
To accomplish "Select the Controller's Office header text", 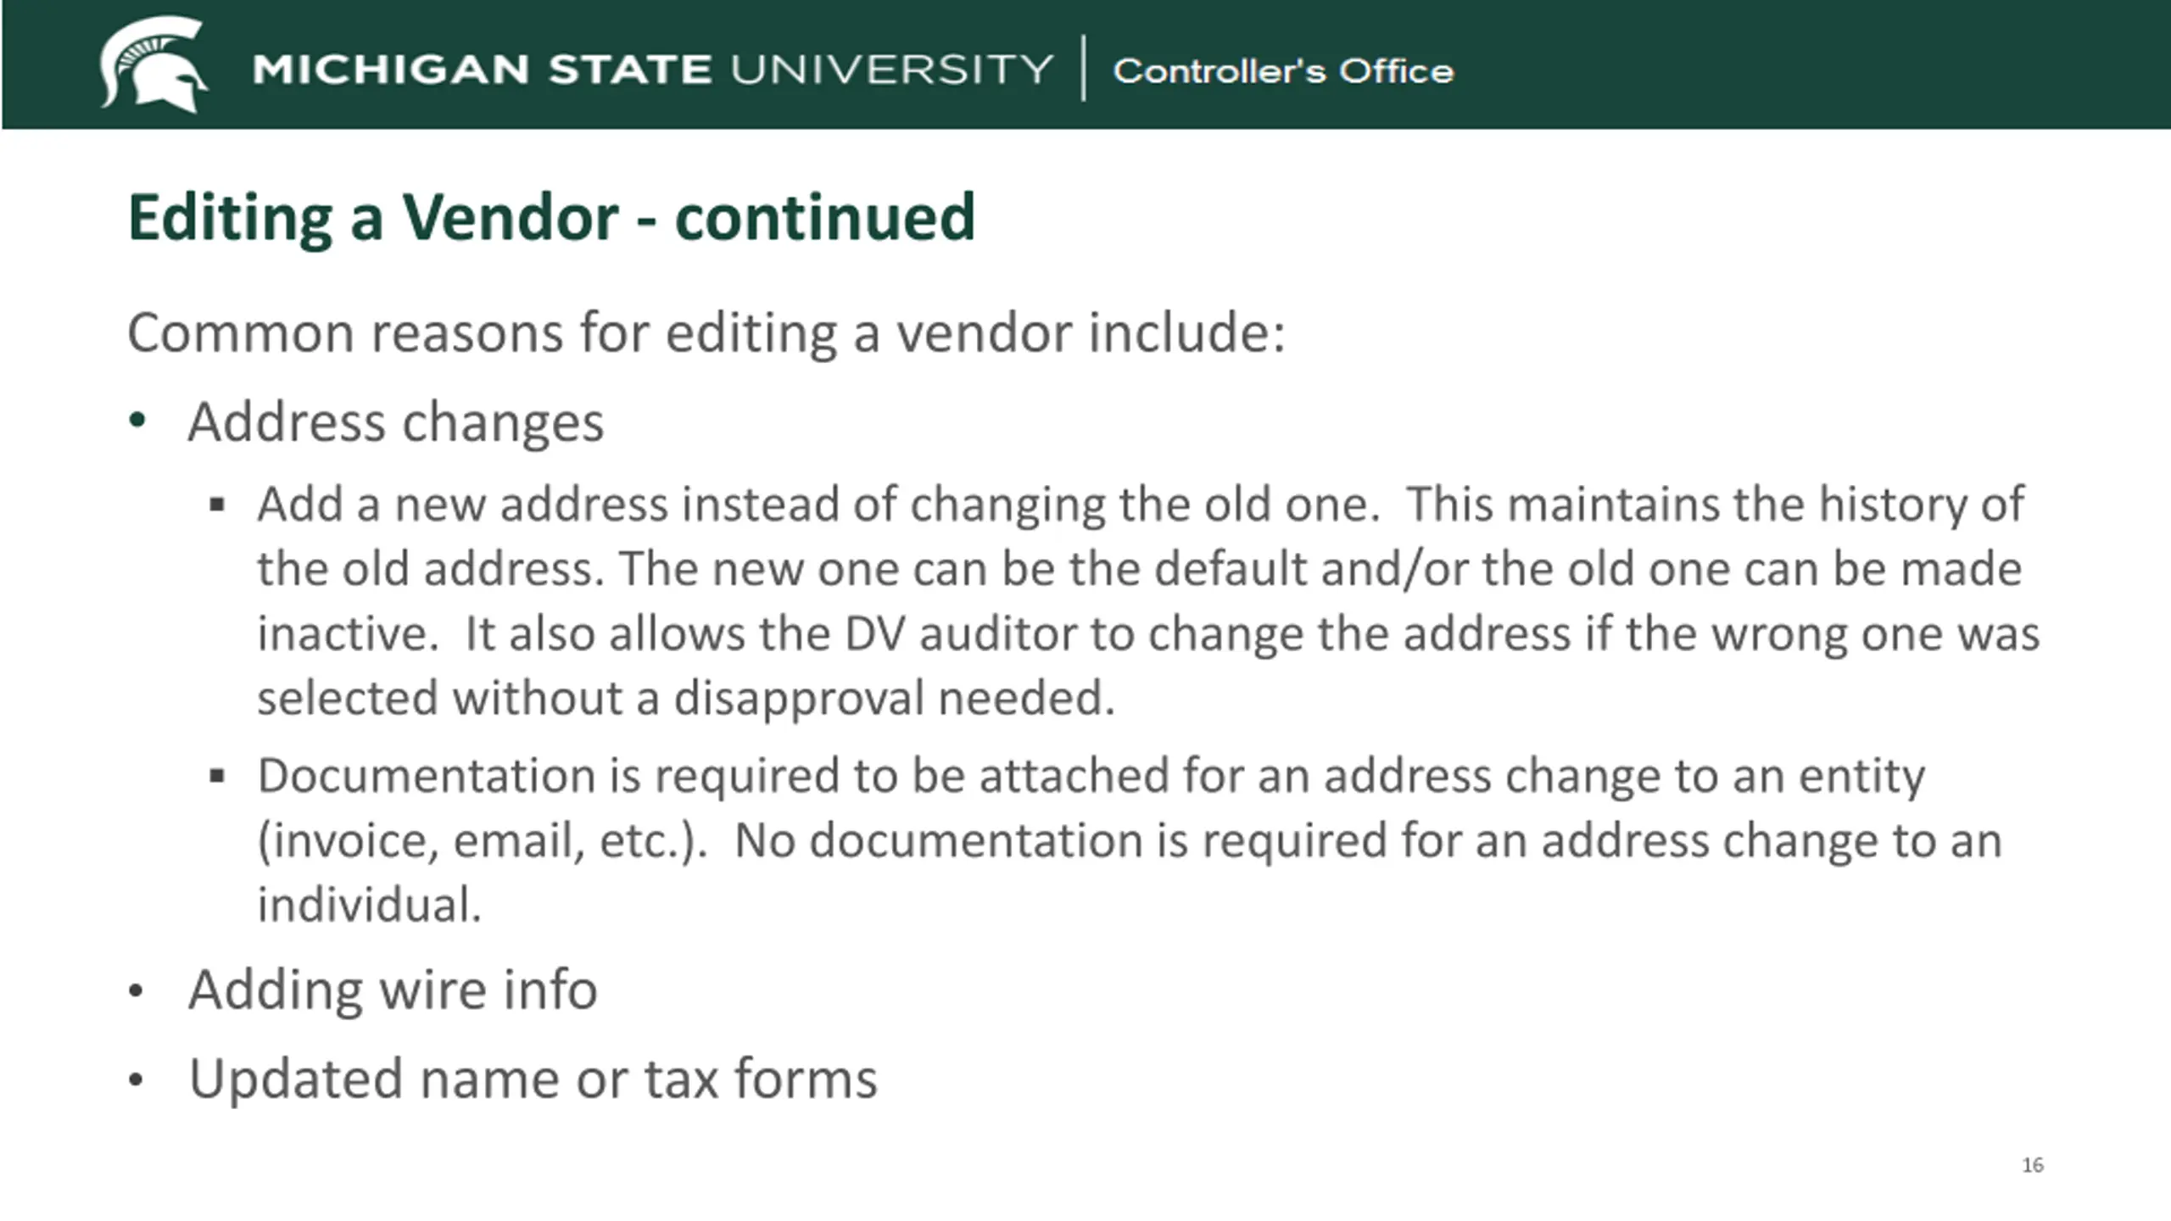I will (1283, 71).
